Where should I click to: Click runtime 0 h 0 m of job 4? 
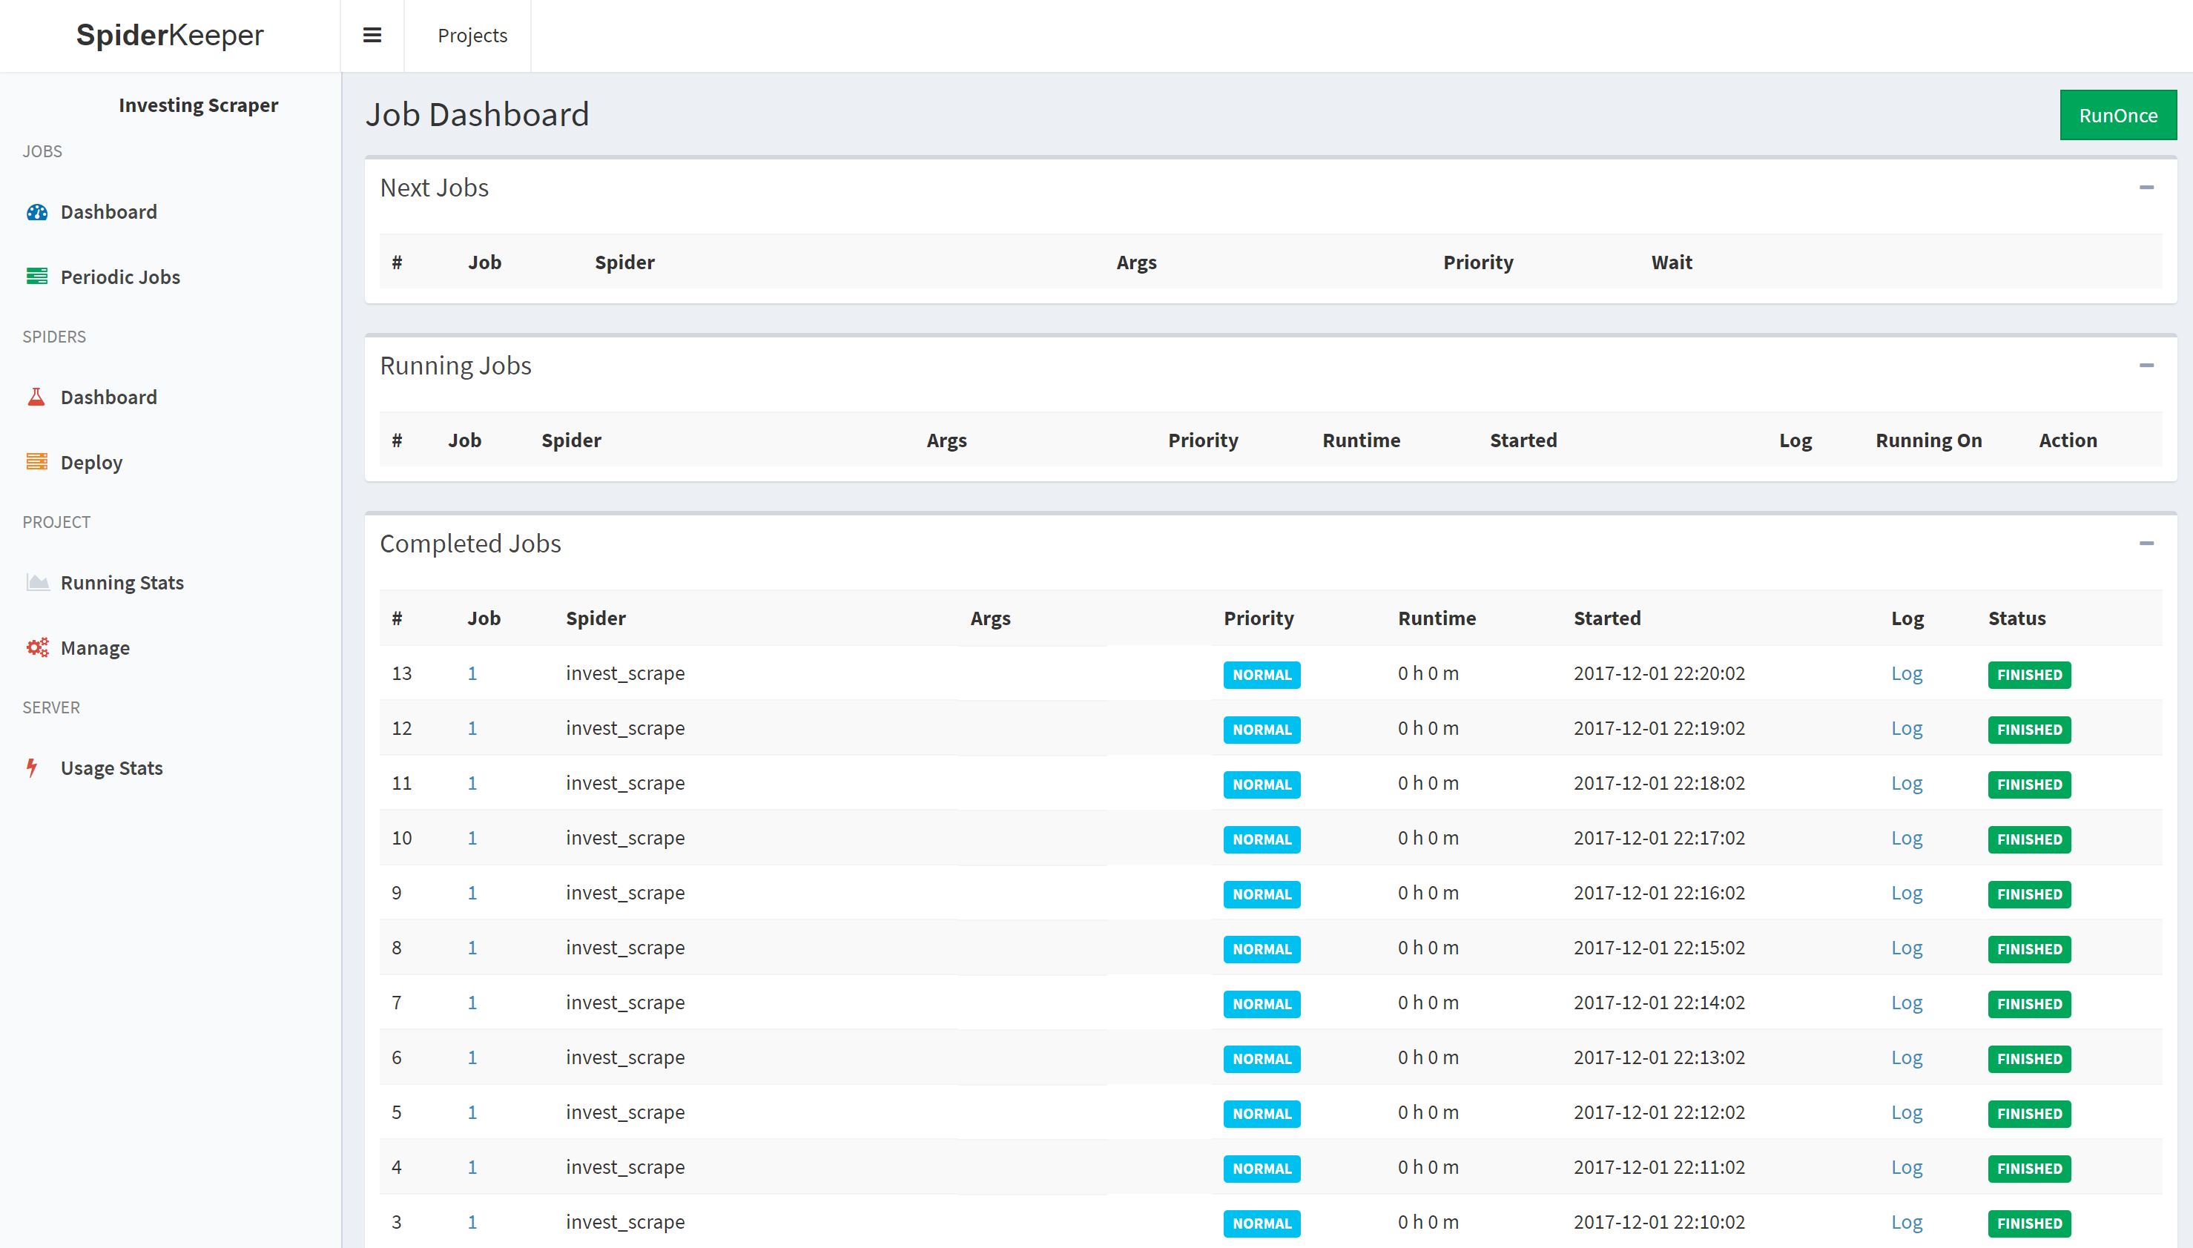coord(1428,1167)
